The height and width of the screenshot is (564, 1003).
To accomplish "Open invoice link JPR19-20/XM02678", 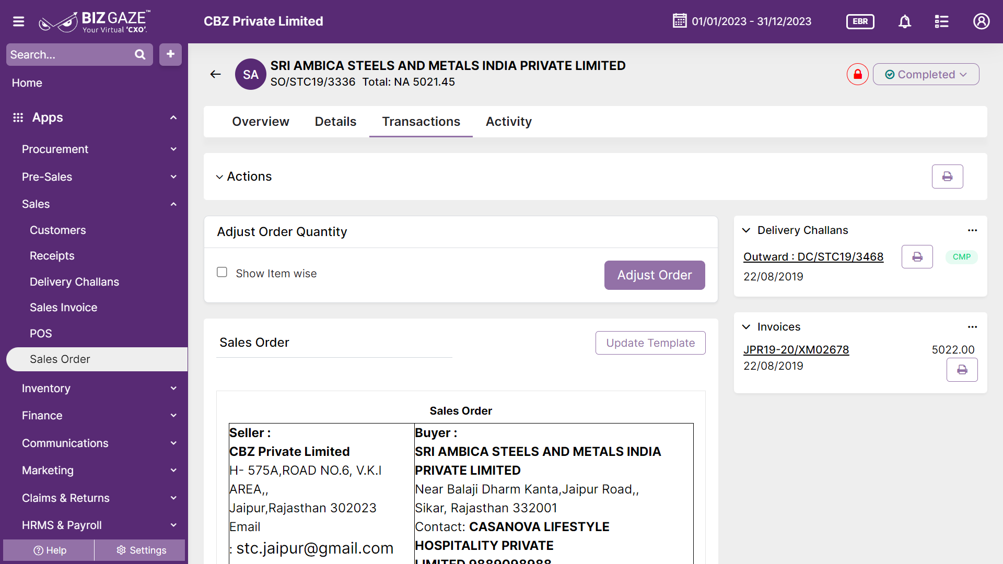I will click(796, 350).
